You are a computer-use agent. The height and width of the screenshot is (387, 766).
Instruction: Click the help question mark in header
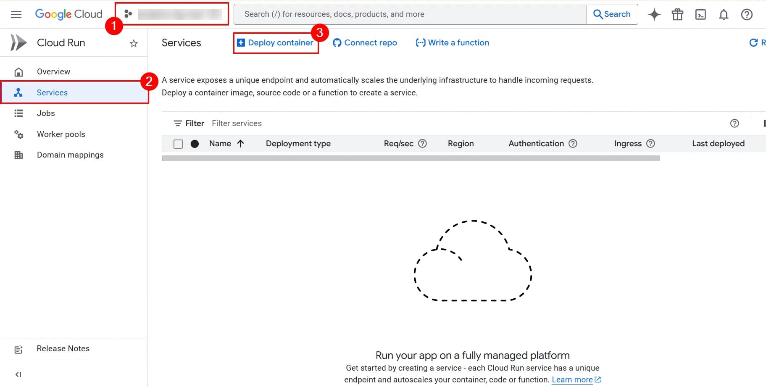[x=747, y=15]
